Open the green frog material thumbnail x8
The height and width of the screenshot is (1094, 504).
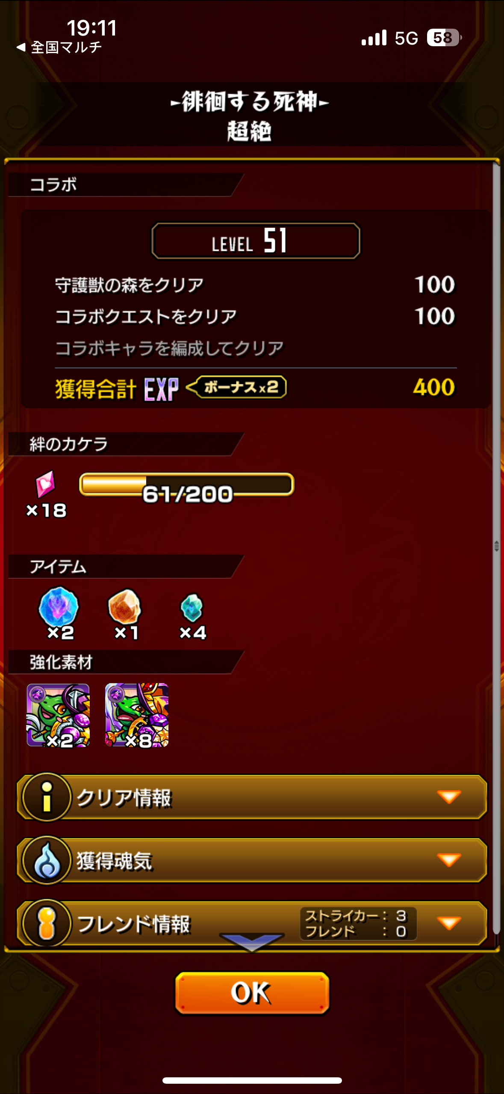click(x=137, y=715)
